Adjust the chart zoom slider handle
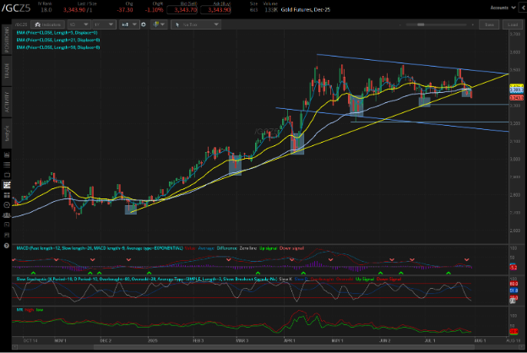Screen dimensions: 527x353 click(x=421, y=24)
